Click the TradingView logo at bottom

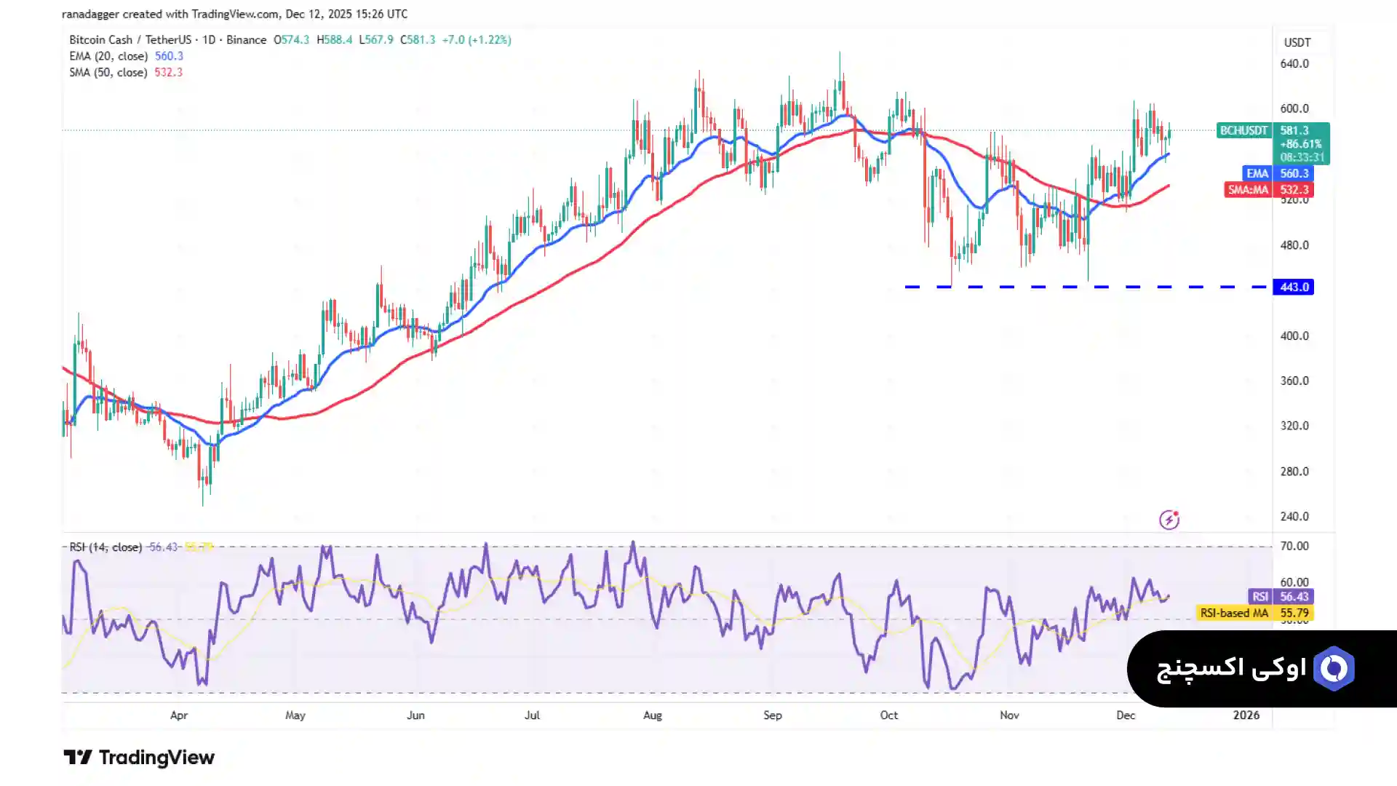click(139, 758)
